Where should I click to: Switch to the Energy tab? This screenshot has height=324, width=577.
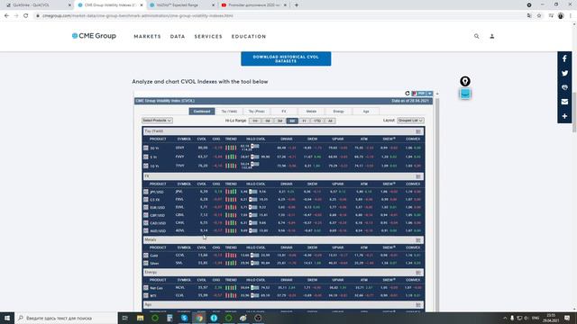(339, 112)
